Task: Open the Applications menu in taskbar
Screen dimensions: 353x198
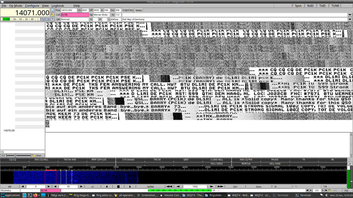Action: click(x=11, y=195)
